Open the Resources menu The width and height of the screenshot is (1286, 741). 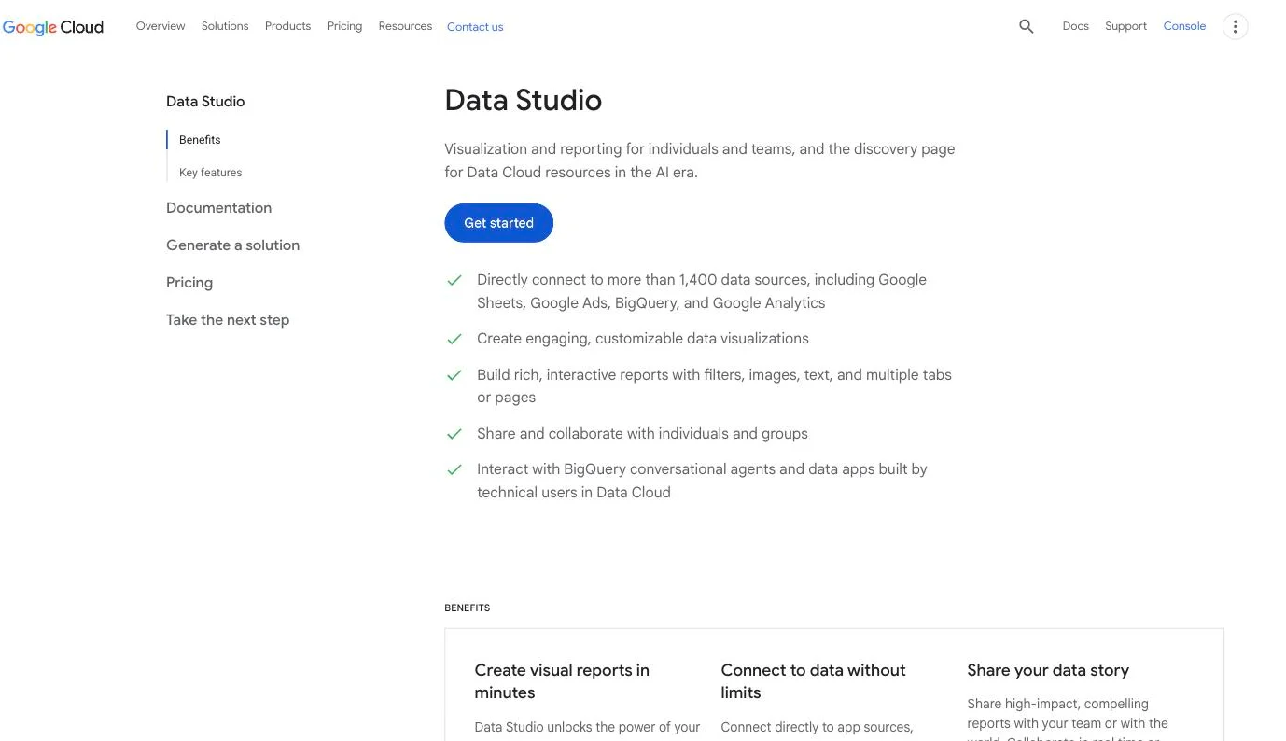click(x=405, y=26)
